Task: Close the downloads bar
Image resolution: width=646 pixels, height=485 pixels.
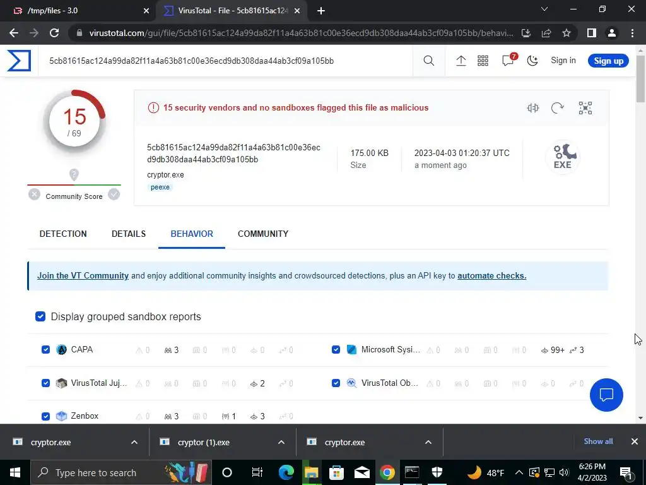Action: [635, 441]
